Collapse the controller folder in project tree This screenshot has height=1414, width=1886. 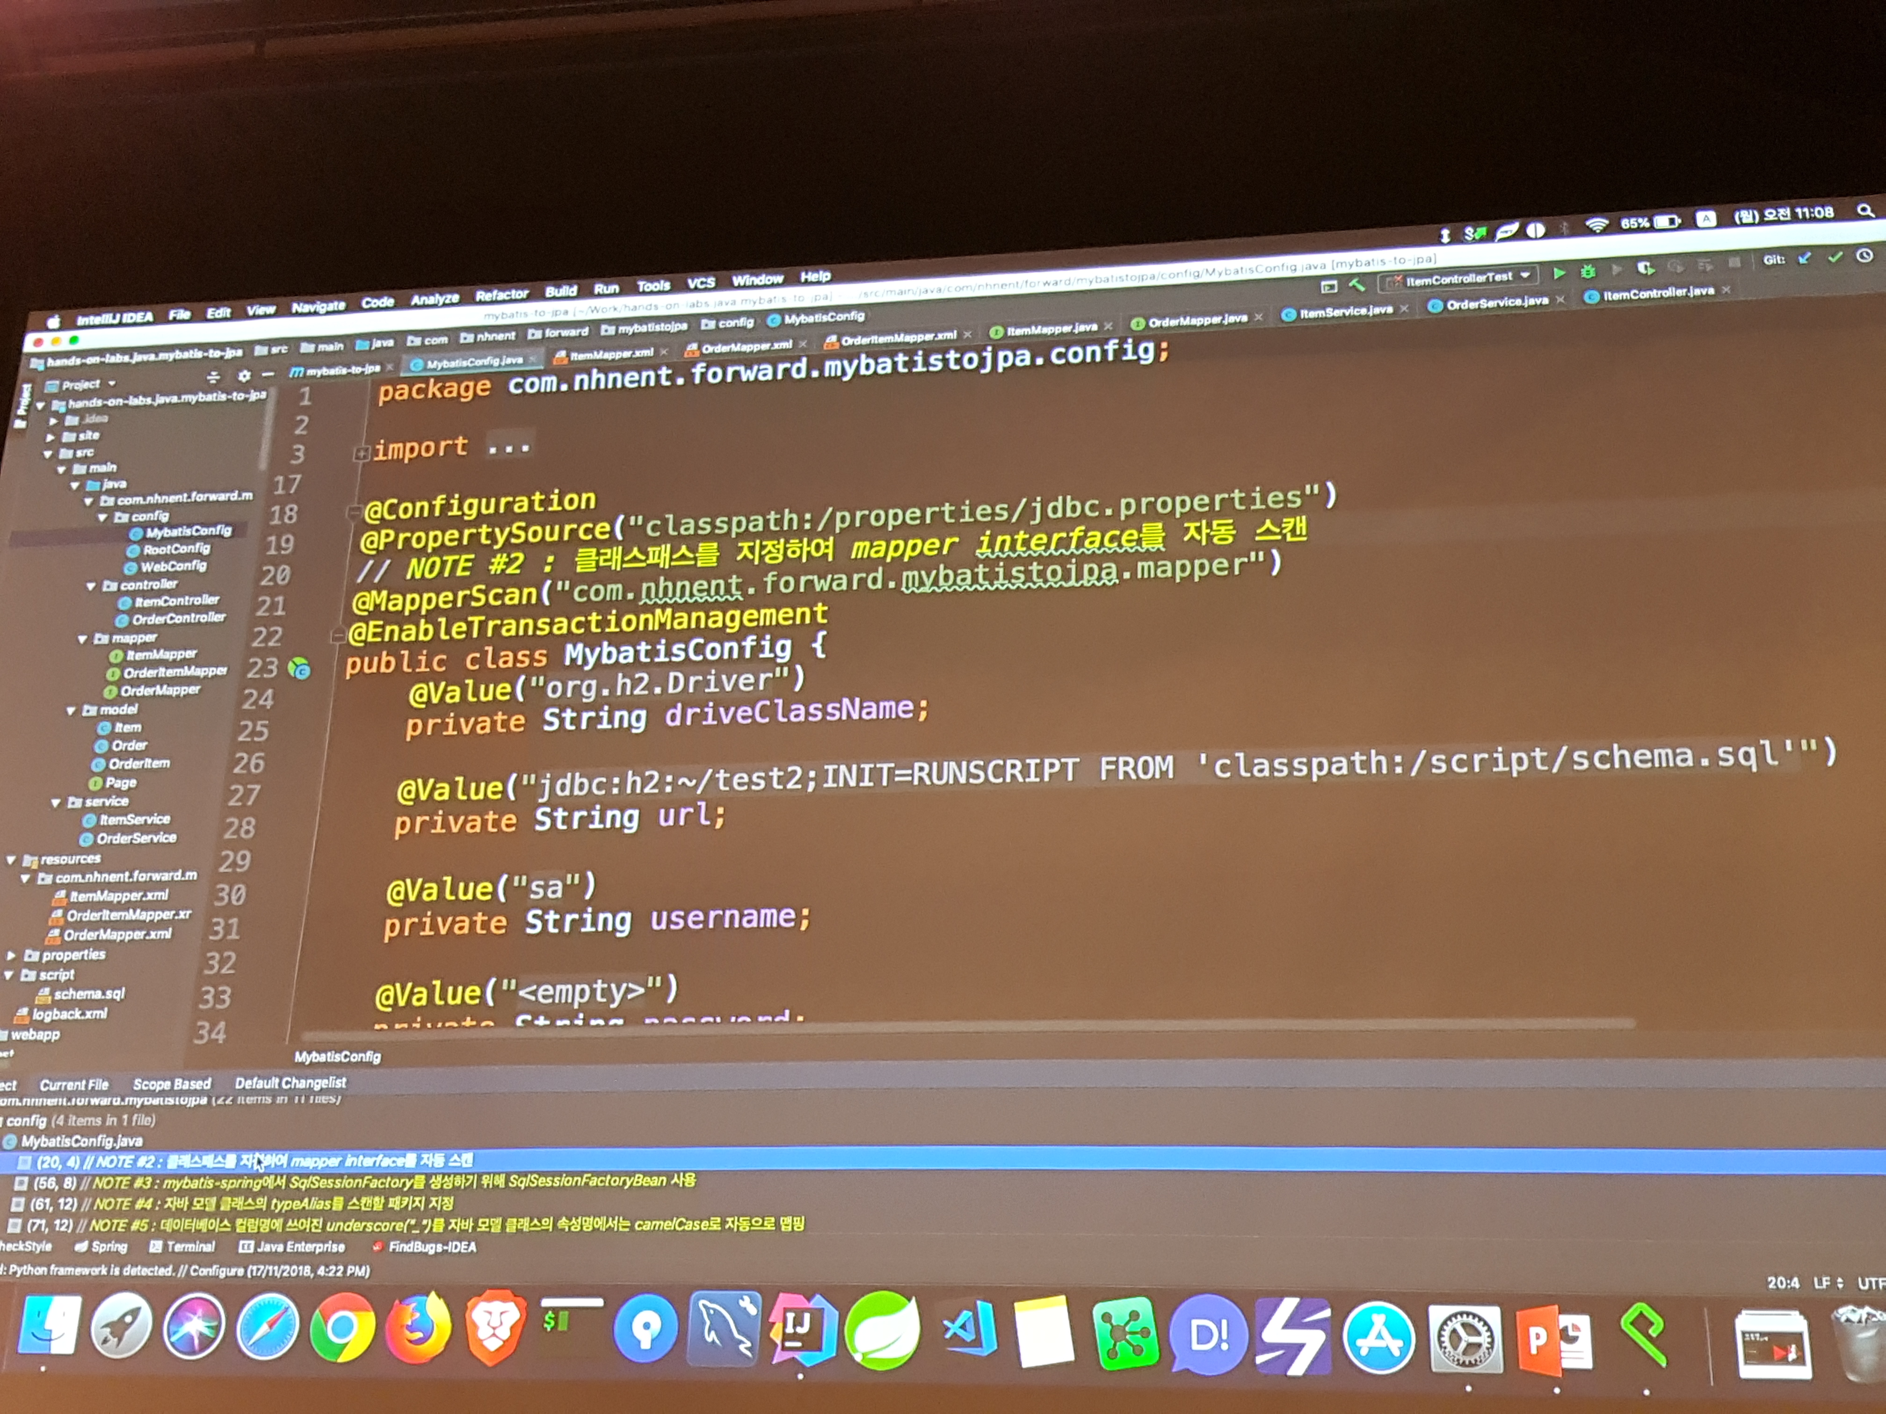point(90,586)
